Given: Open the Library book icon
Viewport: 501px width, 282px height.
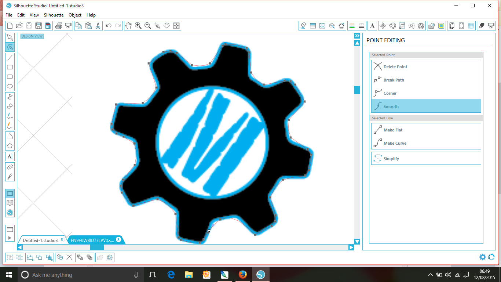Looking at the screenshot, I should [10, 203].
